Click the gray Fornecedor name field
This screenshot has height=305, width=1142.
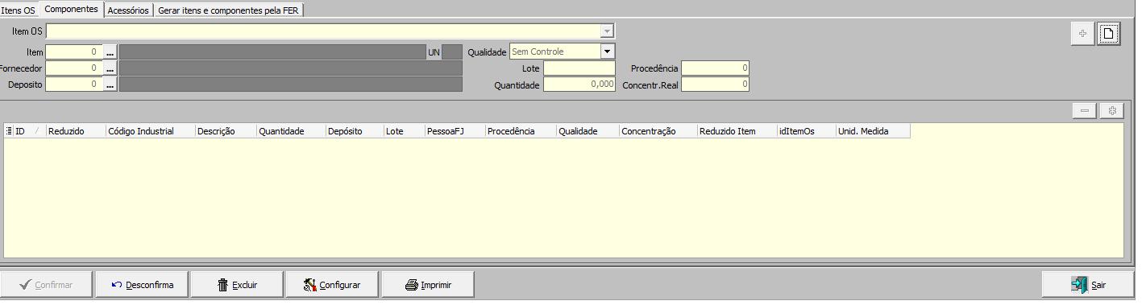291,68
